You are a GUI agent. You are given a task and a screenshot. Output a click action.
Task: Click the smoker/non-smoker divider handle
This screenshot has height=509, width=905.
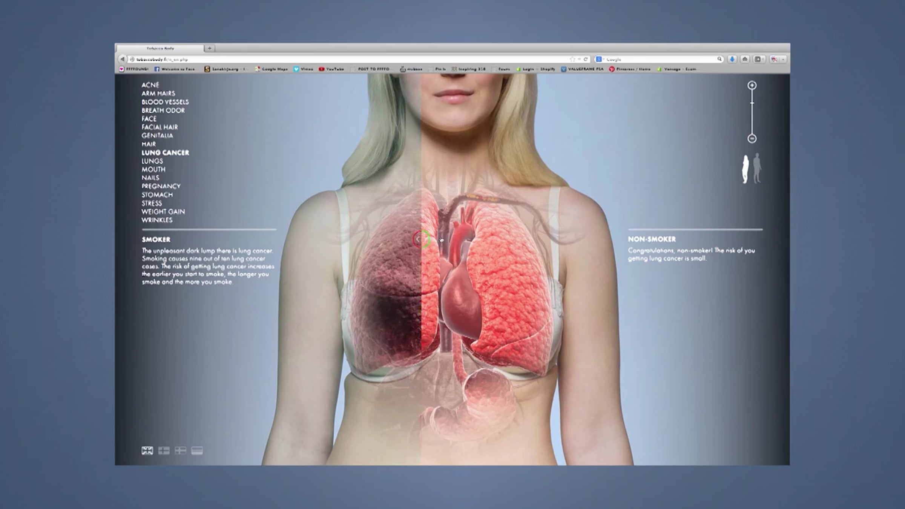click(x=421, y=239)
